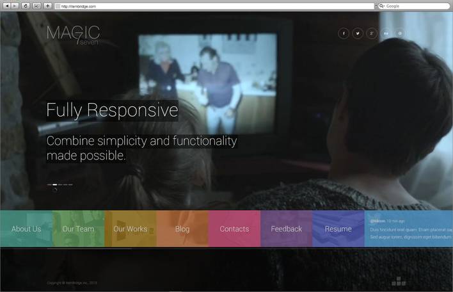This screenshot has width=453, height=292.
Task: Click the plus add-bookmark browser button
Action: pos(47,6)
